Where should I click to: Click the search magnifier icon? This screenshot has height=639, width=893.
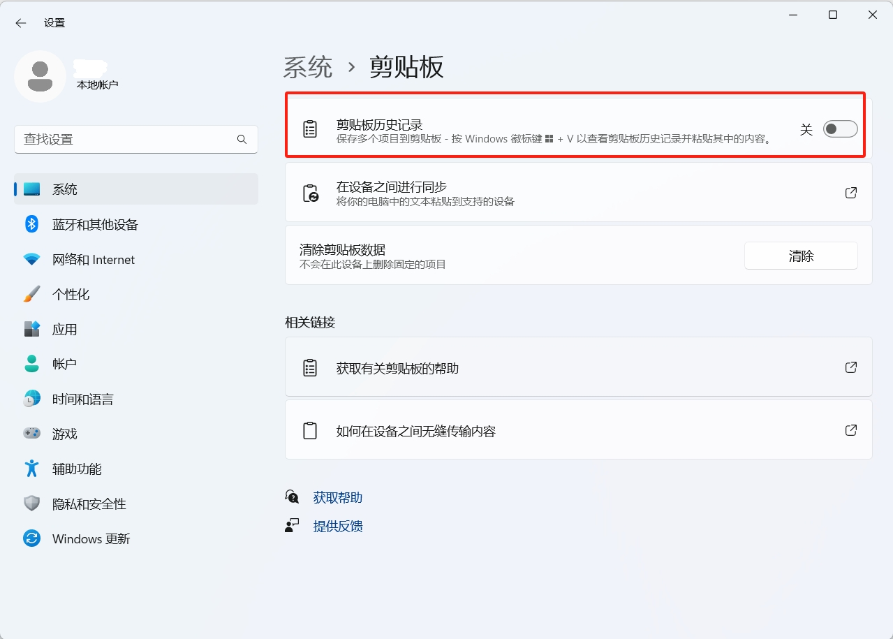tap(242, 140)
